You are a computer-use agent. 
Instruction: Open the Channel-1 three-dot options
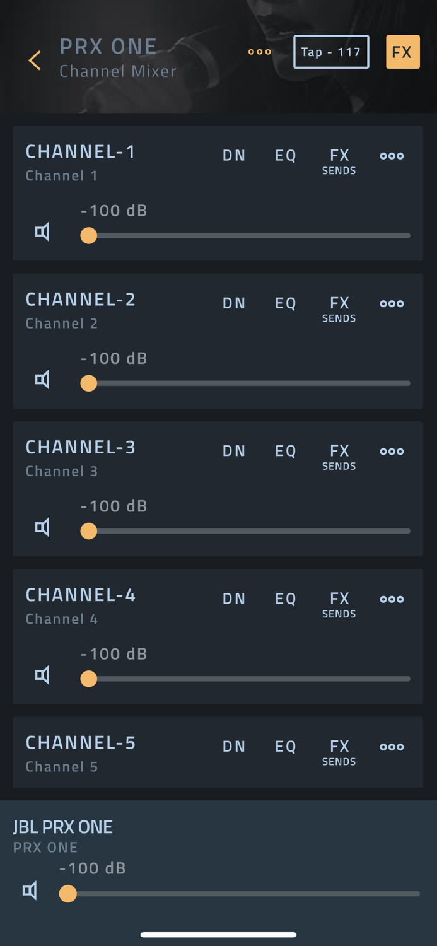pos(392,156)
